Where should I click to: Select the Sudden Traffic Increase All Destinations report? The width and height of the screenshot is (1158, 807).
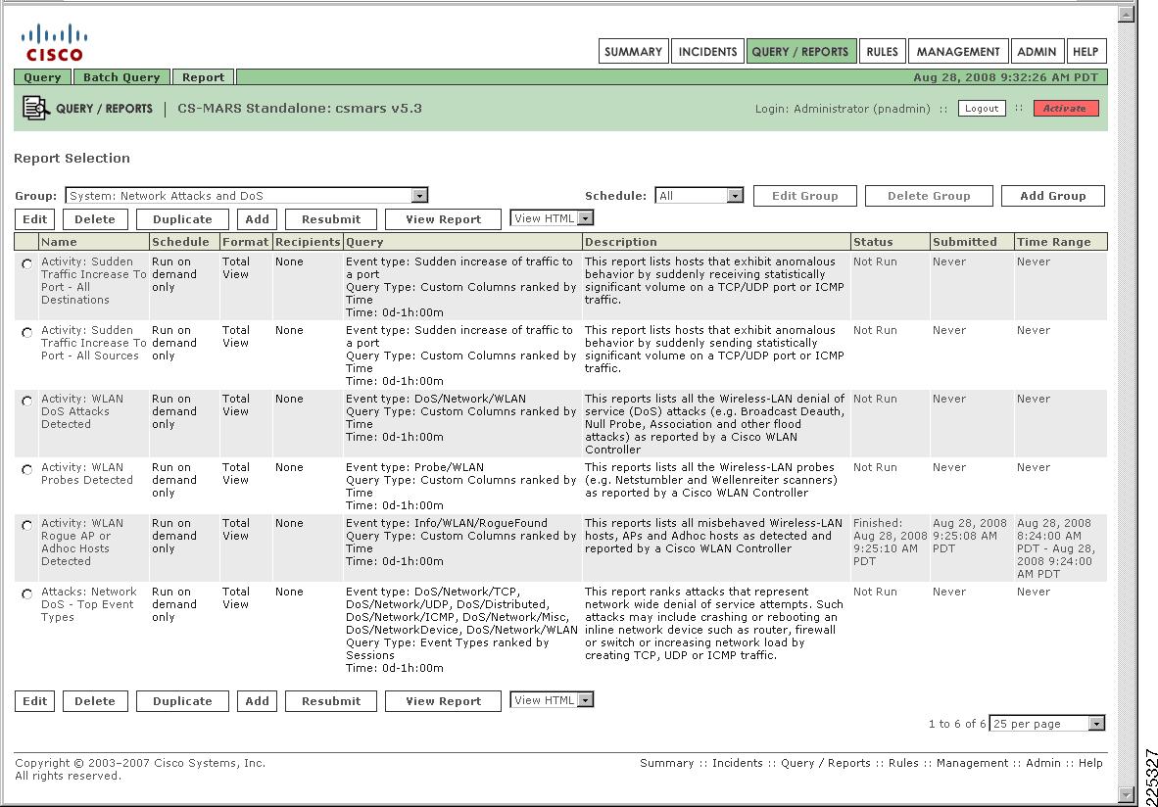[27, 263]
